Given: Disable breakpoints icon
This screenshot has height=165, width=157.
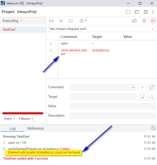Looking at the screenshot, I should (134, 21).
